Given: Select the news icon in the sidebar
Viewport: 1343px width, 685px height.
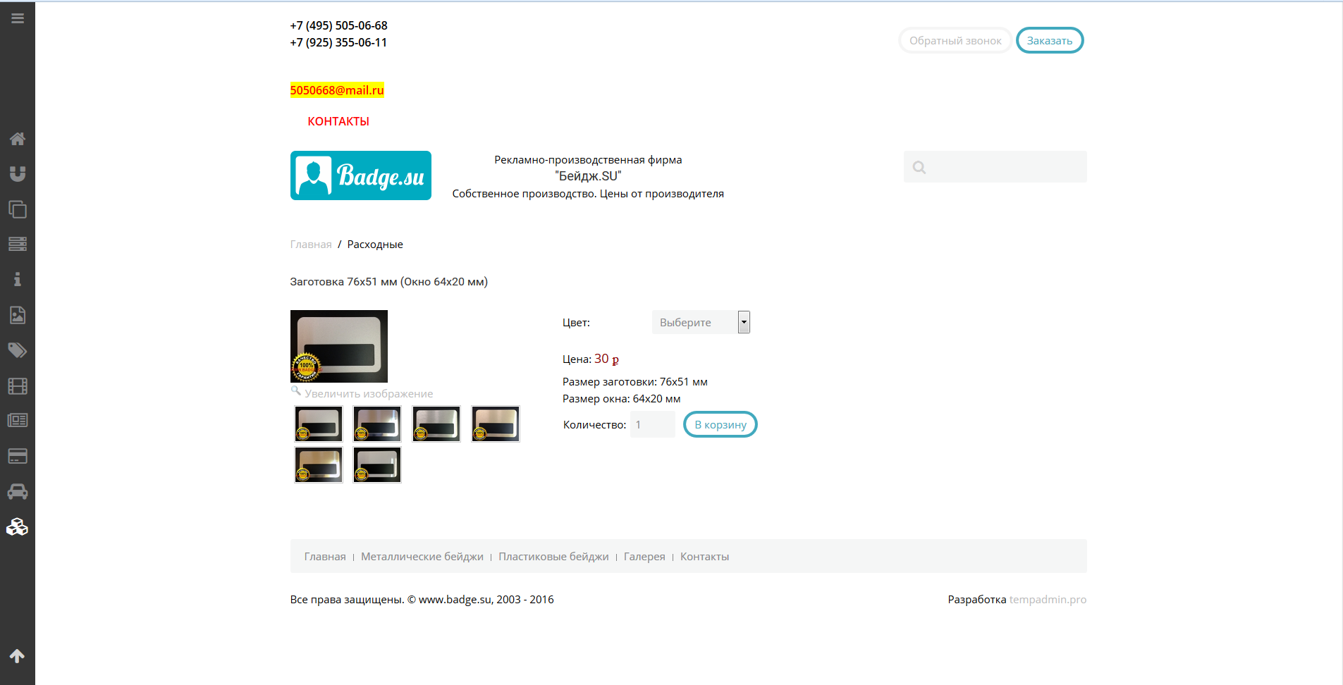Looking at the screenshot, I should pyautogui.click(x=18, y=421).
